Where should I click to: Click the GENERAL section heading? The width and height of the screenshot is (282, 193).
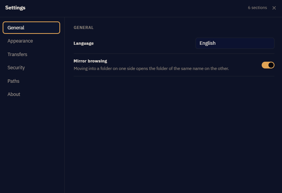coord(83,27)
